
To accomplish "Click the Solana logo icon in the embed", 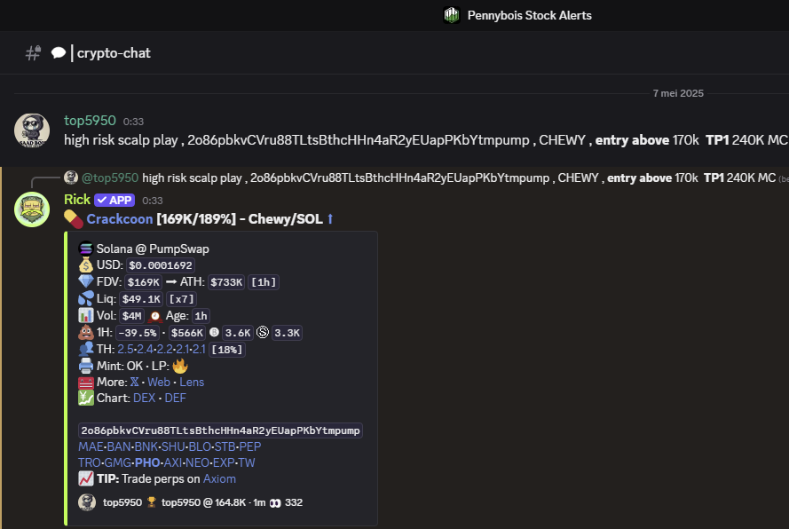I will coord(86,249).
